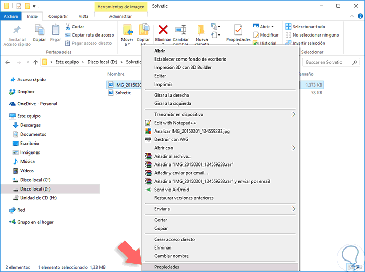Expand the Abrir con submenu
Image resolution: width=365 pixels, height=272 pixels.
220,148
